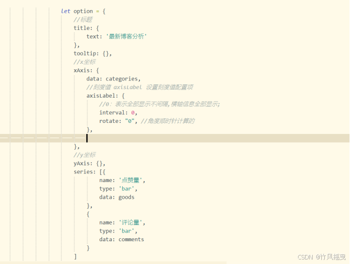This screenshot has width=350, height=264.
Task: Click the 'data: comments' line
Action: (x=121, y=239)
